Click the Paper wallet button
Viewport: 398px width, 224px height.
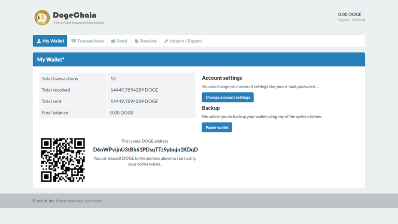[x=217, y=127]
